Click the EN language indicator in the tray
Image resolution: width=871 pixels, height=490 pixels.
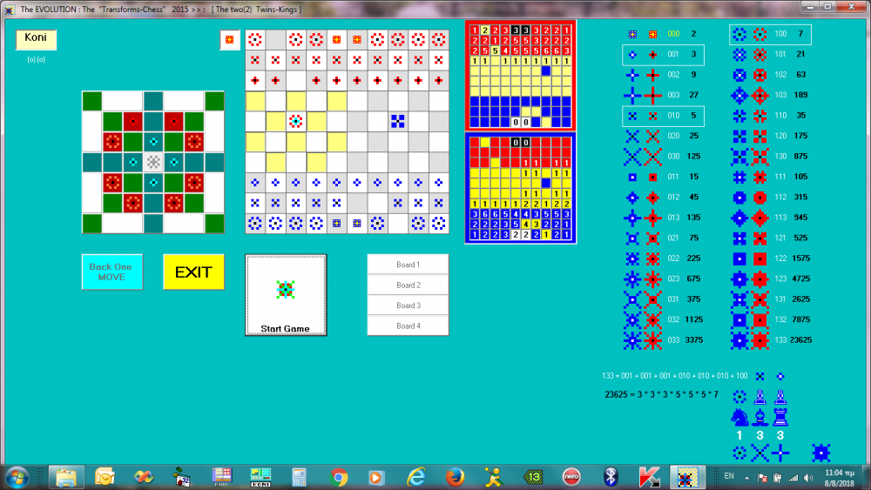[x=729, y=476]
